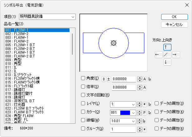Click the up arrow direction button
This screenshot has height=137, width=192.
(x=167, y=47)
